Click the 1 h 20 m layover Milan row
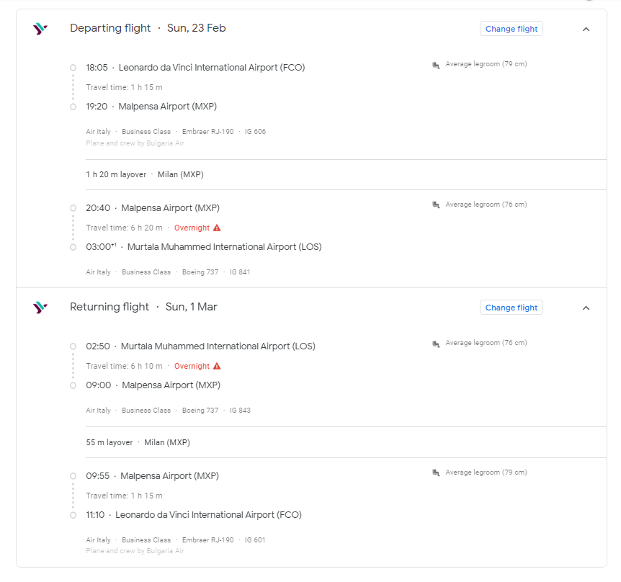621x582 pixels. click(346, 174)
